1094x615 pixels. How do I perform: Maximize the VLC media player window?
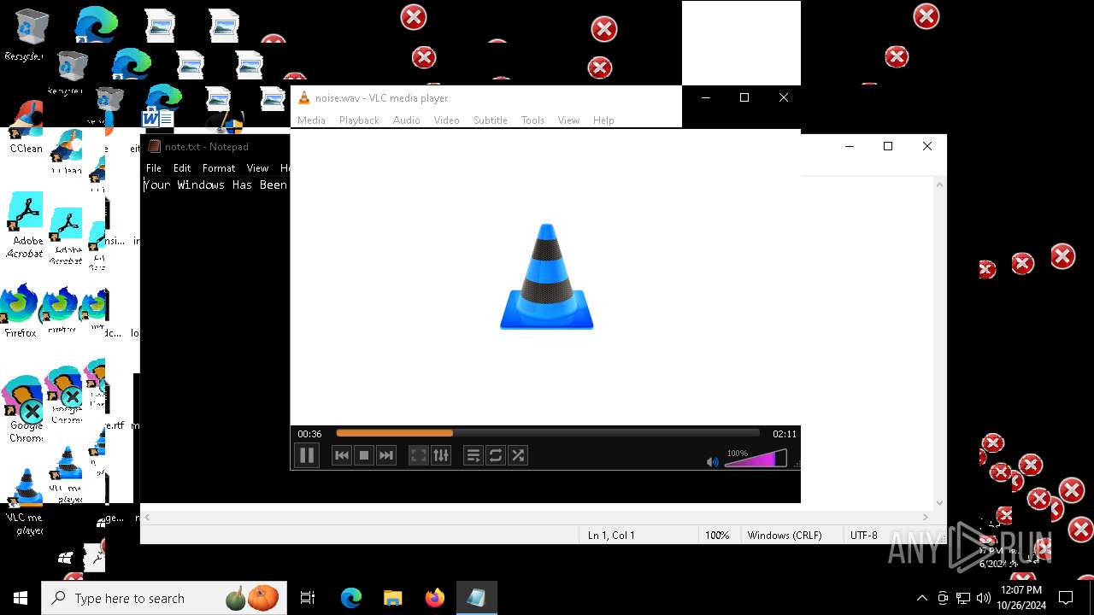pyautogui.click(x=744, y=97)
